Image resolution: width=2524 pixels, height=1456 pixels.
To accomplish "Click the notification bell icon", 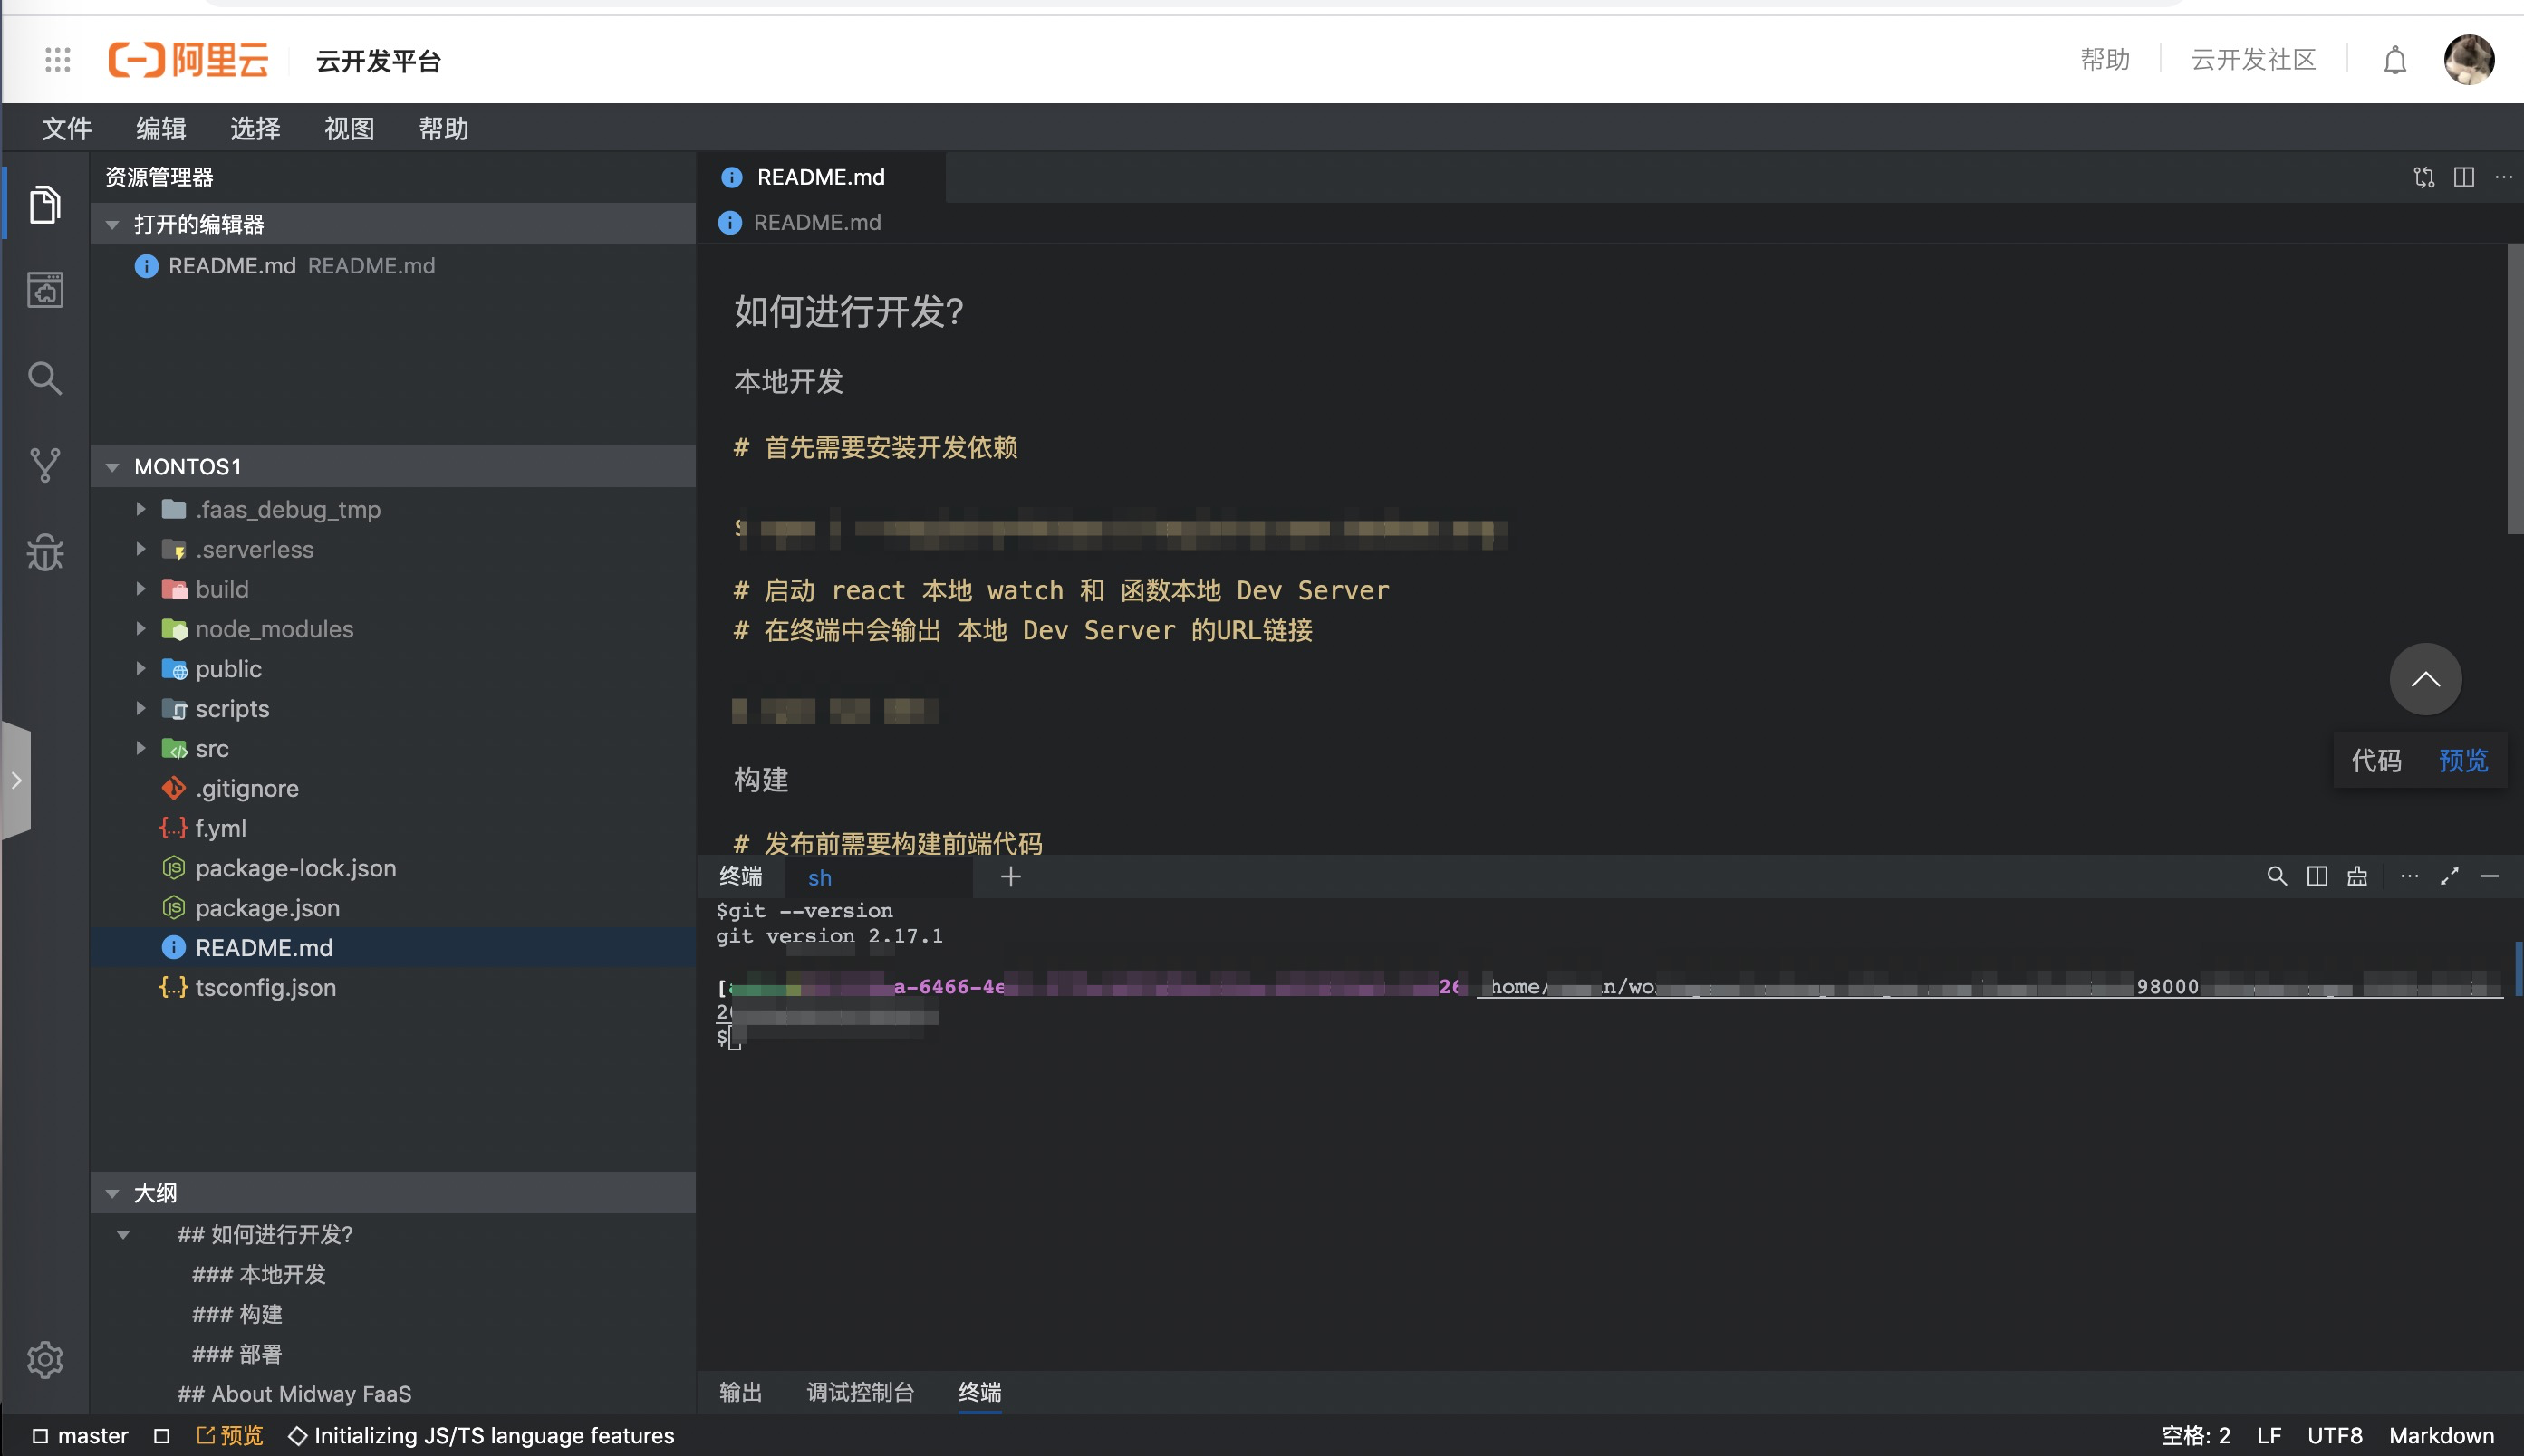I will 2394,61.
